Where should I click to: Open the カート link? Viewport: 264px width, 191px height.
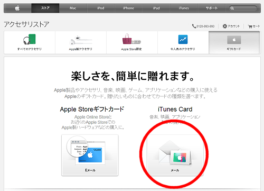pyautogui.click(x=256, y=26)
